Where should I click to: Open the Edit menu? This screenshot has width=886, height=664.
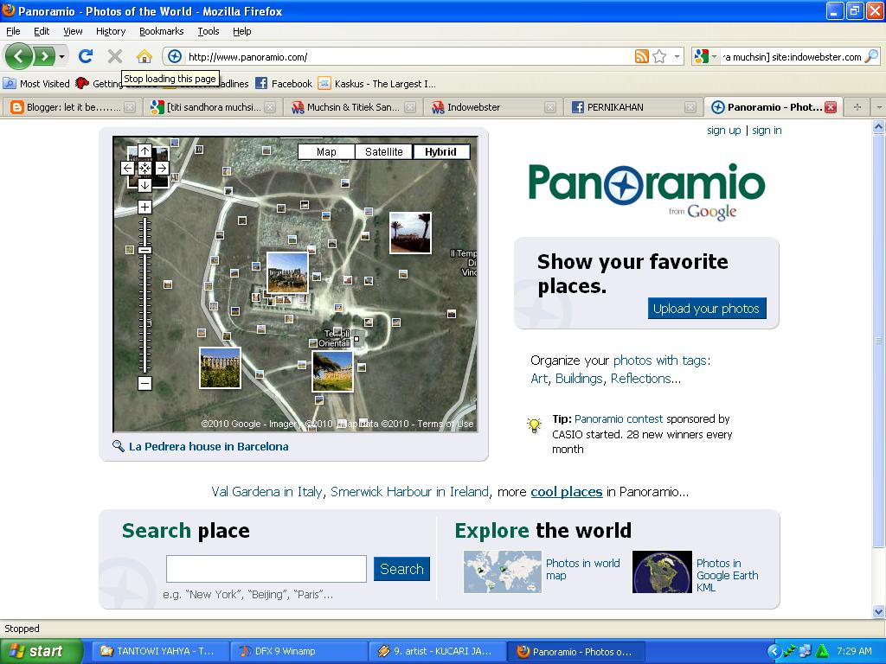pos(42,31)
